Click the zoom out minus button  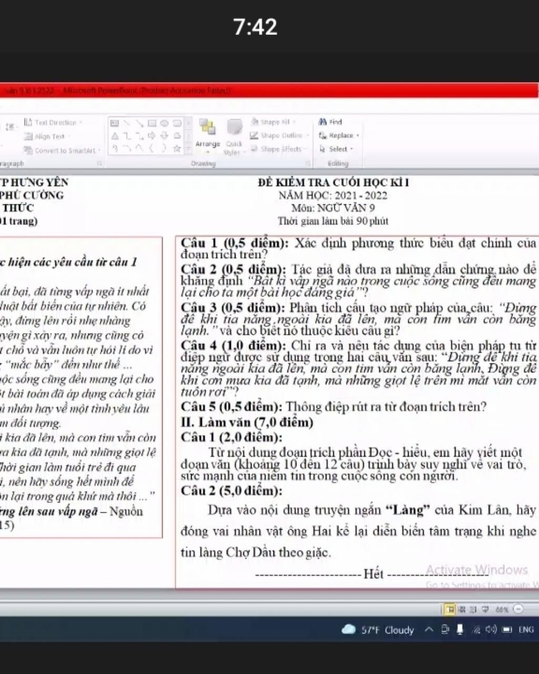coord(518,609)
